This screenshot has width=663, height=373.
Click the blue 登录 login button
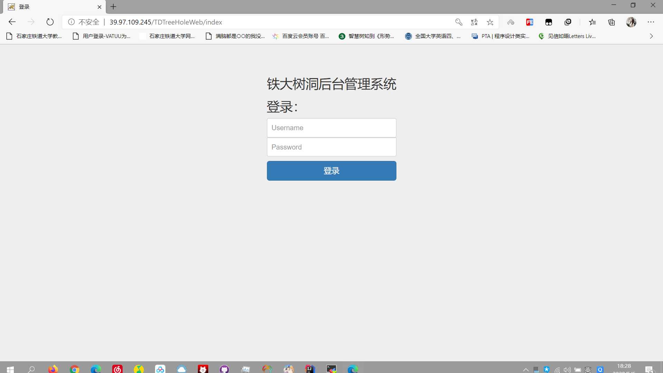pyautogui.click(x=331, y=171)
